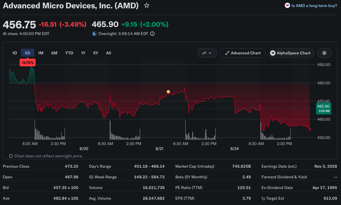
Task: Click the Forward Dividend & Yield label
Action: coord(284,177)
